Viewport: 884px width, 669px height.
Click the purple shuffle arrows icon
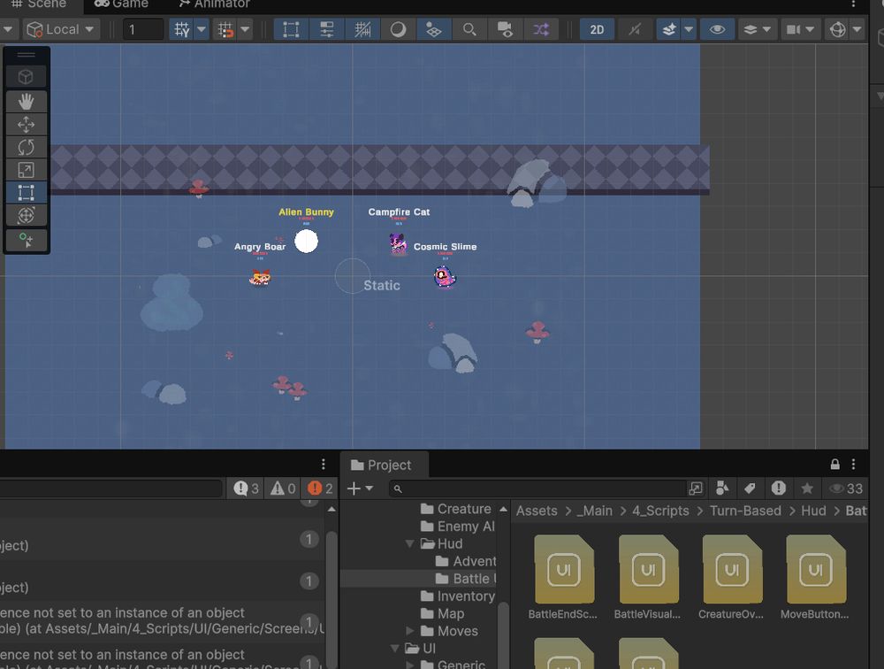541,29
